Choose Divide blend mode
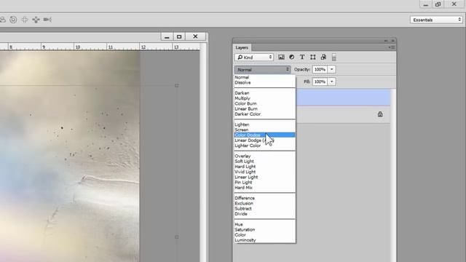Screen dimensions: 466x262 (x=265, y=214)
